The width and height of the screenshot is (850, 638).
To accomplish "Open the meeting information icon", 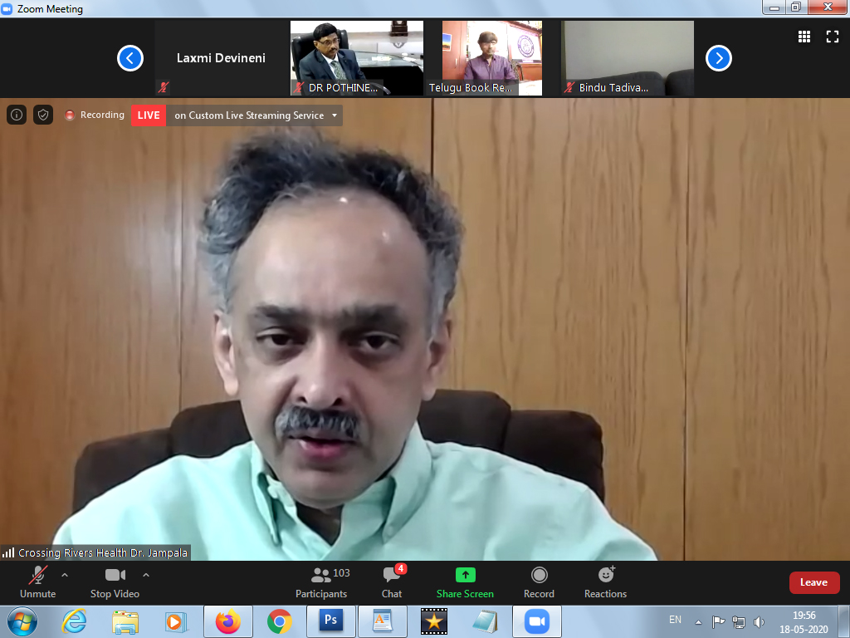I will (17, 115).
